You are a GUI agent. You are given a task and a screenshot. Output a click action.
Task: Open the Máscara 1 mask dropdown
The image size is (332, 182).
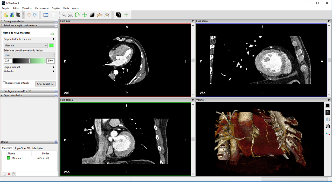(x=26, y=46)
